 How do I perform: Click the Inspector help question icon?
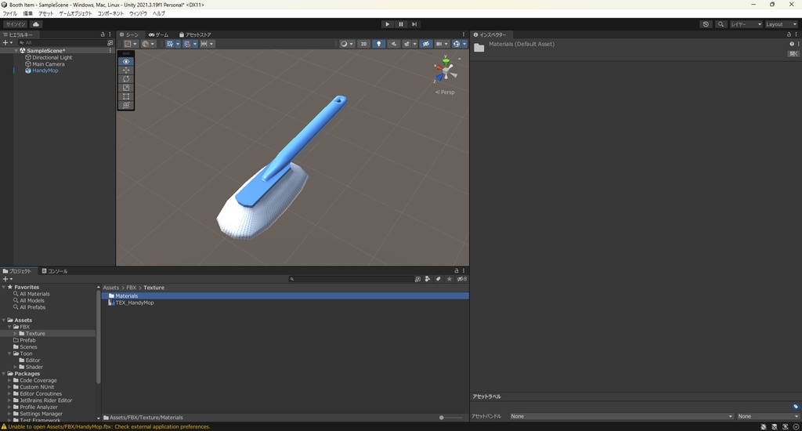click(x=792, y=44)
